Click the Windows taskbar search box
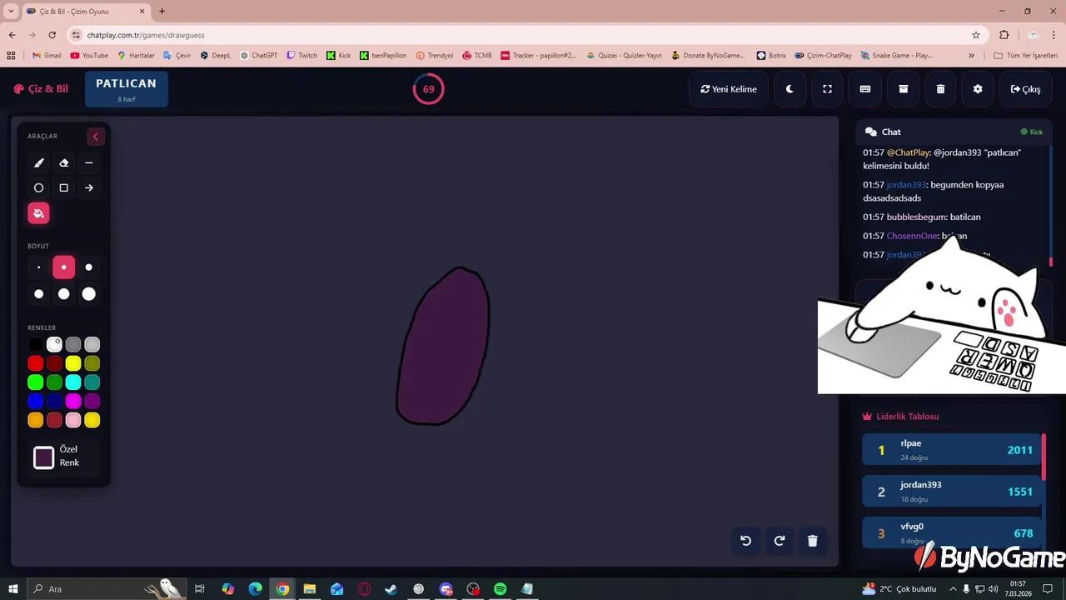This screenshot has height=600, width=1066. (x=106, y=589)
